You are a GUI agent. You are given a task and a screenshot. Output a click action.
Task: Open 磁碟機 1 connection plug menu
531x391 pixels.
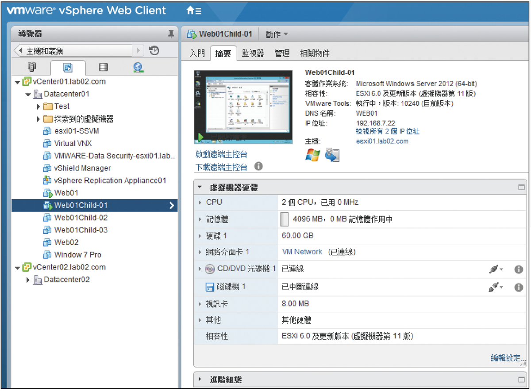tap(496, 287)
